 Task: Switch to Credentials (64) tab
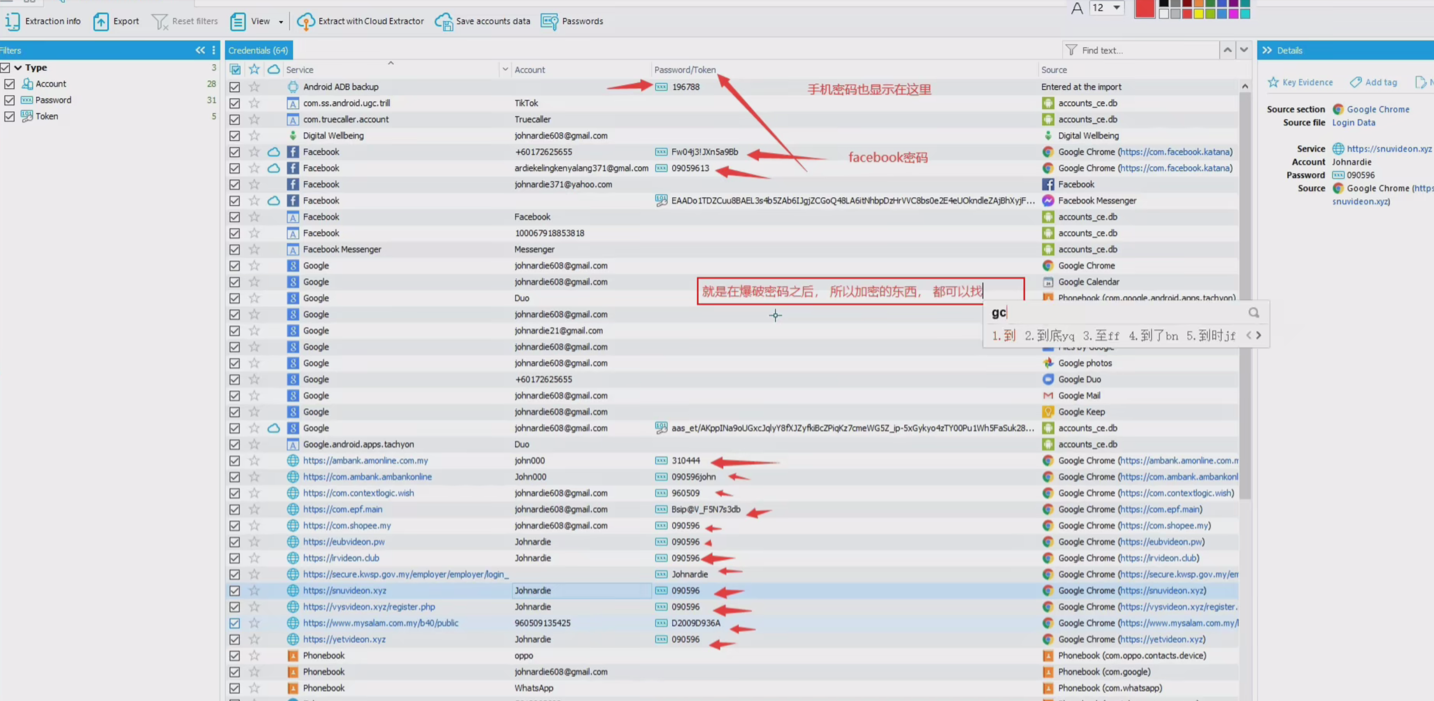[258, 50]
